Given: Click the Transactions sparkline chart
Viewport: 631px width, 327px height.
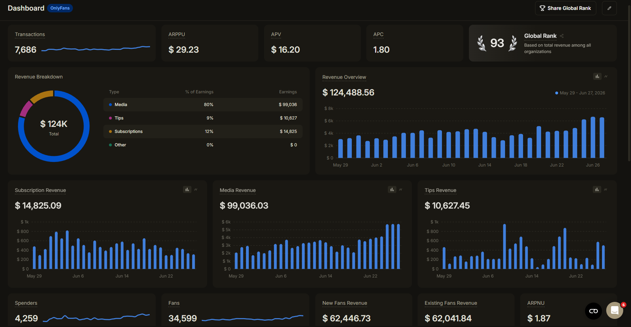Looking at the screenshot, I should [96, 49].
